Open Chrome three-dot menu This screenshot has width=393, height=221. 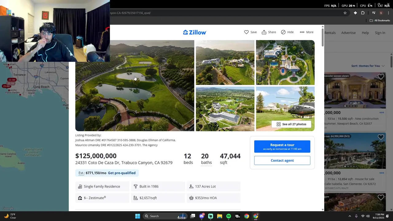388,13
